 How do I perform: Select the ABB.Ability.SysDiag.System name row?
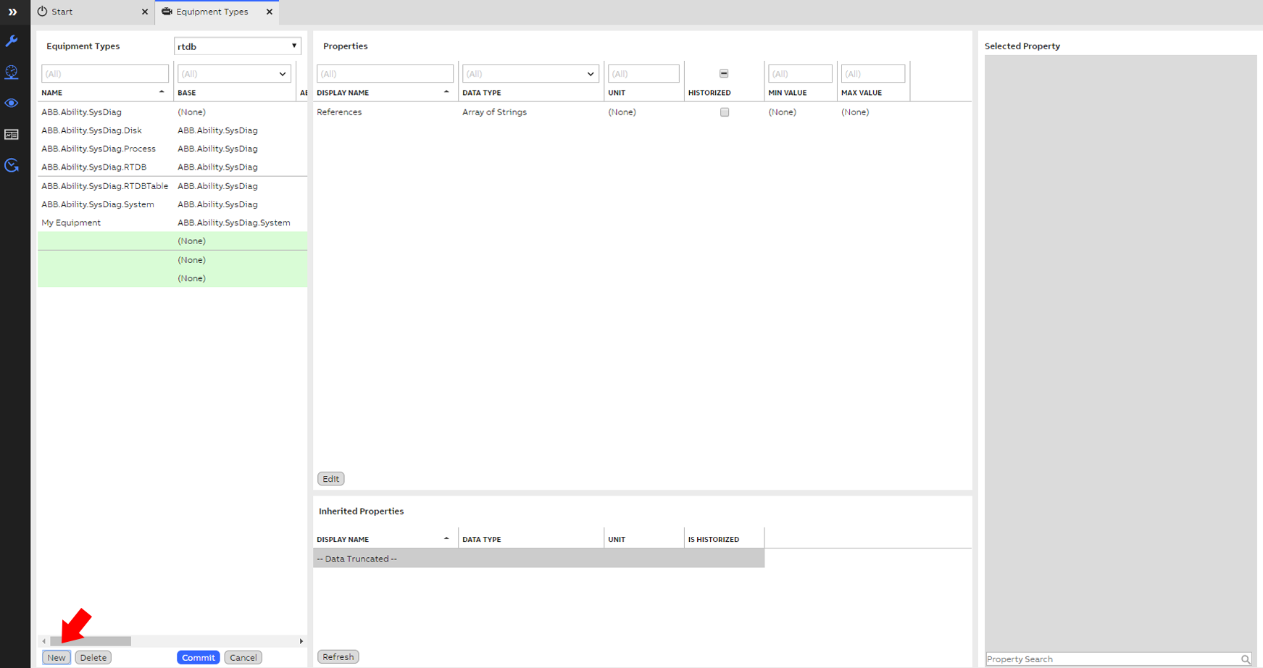point(172,204)
